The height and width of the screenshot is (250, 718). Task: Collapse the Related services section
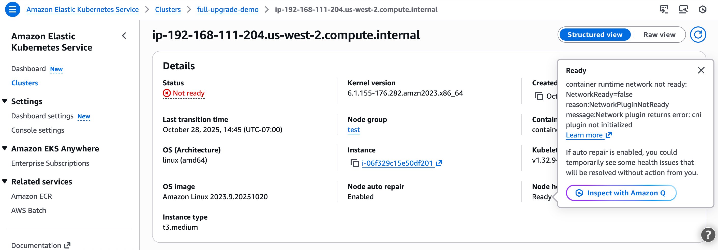(x=5, y=181)
